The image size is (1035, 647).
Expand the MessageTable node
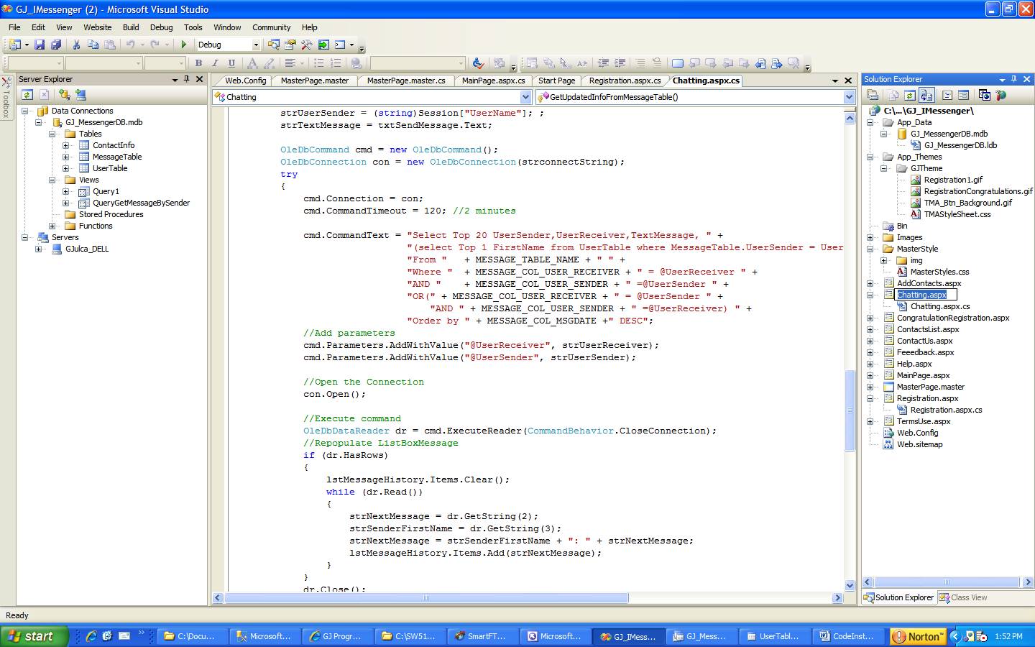(x=65, y=157)
